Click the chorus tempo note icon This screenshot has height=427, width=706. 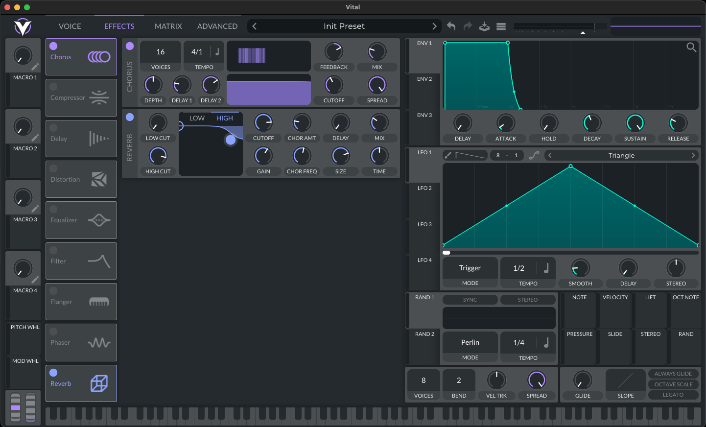click(x=217, y=51)
